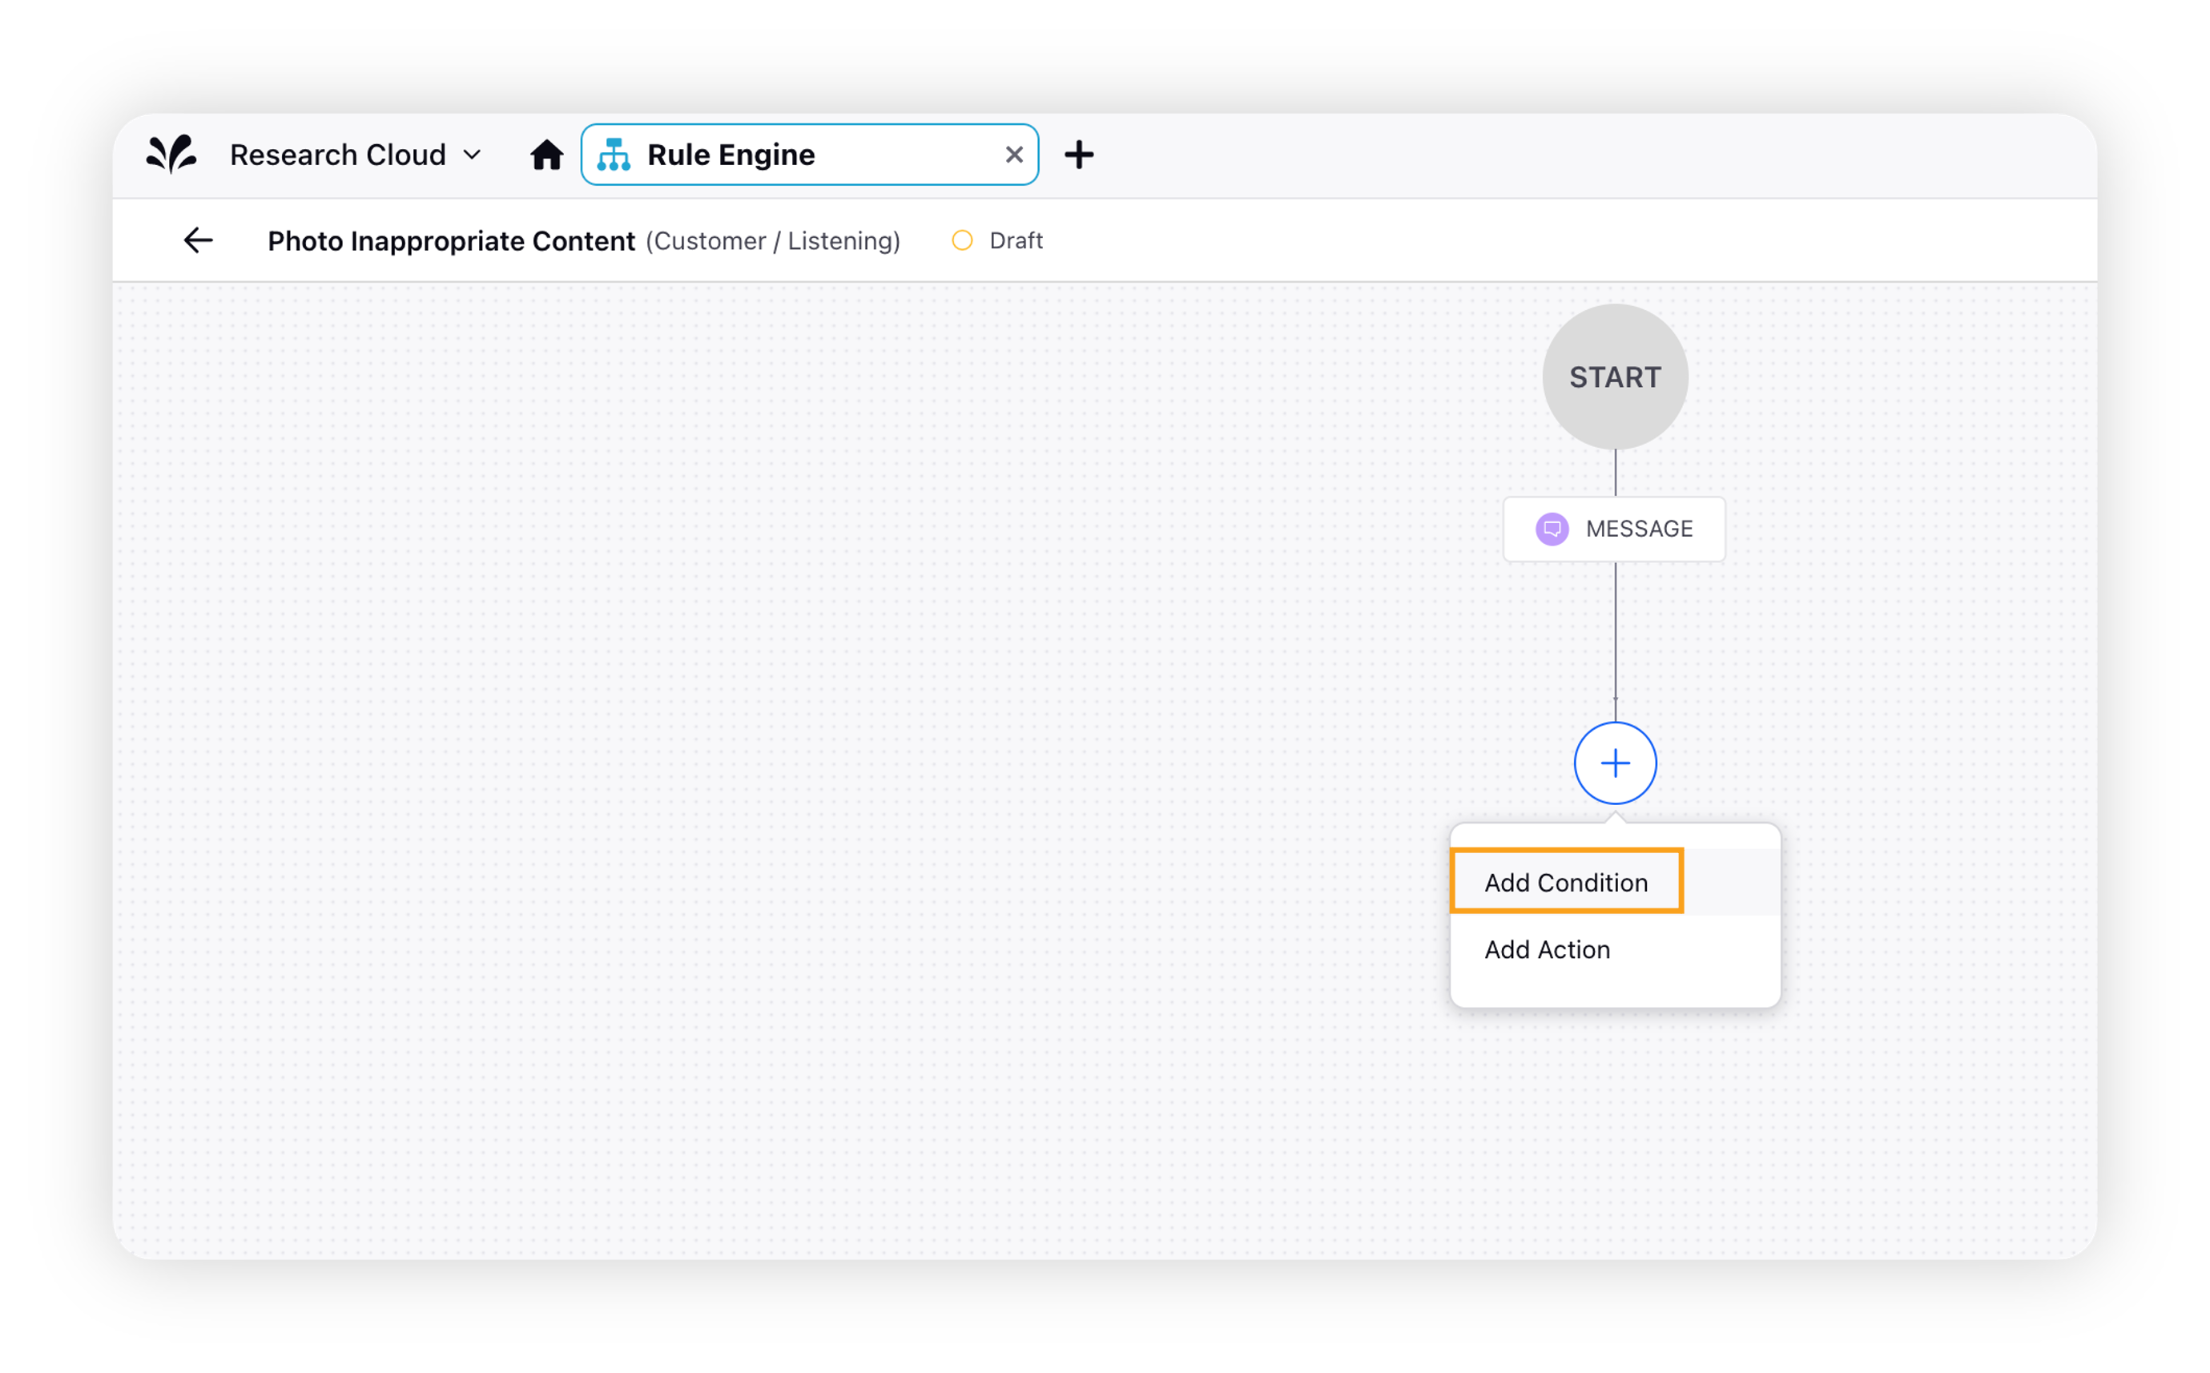Viewport: 2210px width, 1373px height.
Task: Click the Photo Inappropriate Content title
Action: [451, 240]
